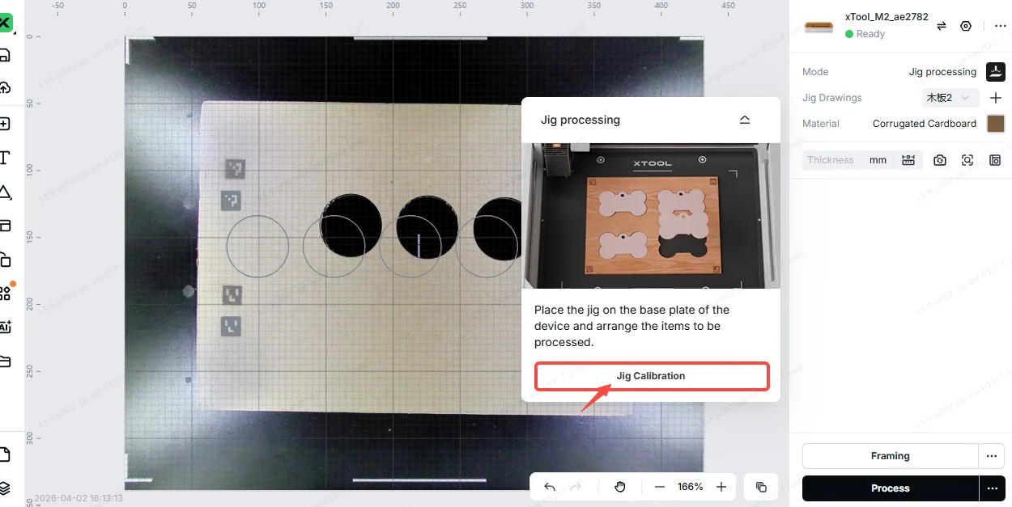Click the undo arrow
This screenshot has width=1012, height=507.
tap(550, 487)
